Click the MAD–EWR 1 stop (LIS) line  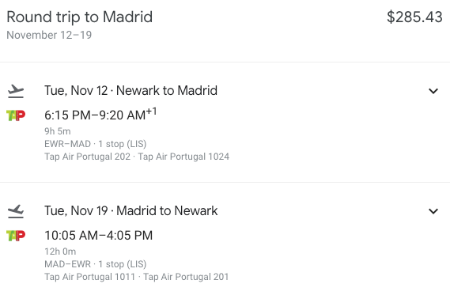click(x=95, y=264)
